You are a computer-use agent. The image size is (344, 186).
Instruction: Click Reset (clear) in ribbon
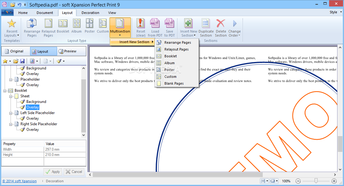(141, 28)
